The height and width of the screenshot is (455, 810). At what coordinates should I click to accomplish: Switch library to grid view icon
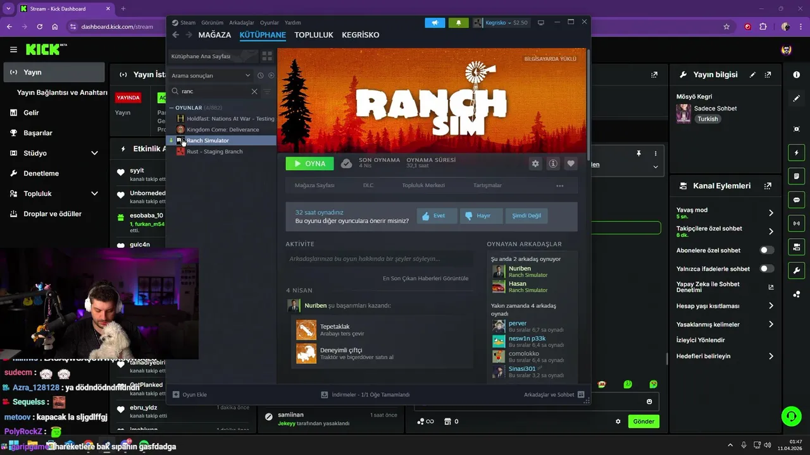point(267,56)
